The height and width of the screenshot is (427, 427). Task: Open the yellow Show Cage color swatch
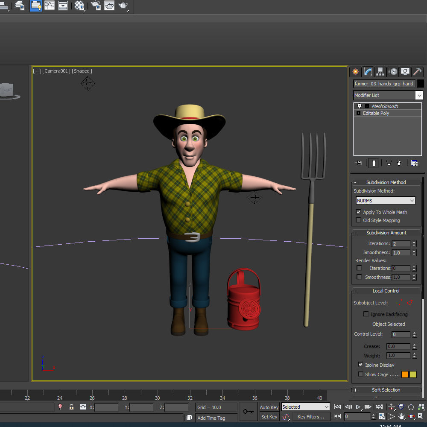(x=413, y=374)
